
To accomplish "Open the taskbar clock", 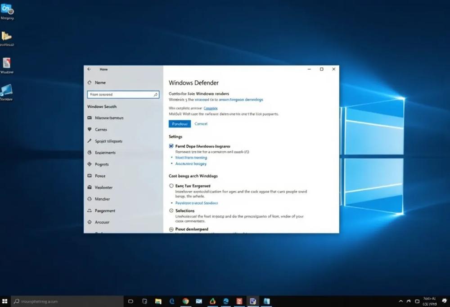I will point(429,301).
